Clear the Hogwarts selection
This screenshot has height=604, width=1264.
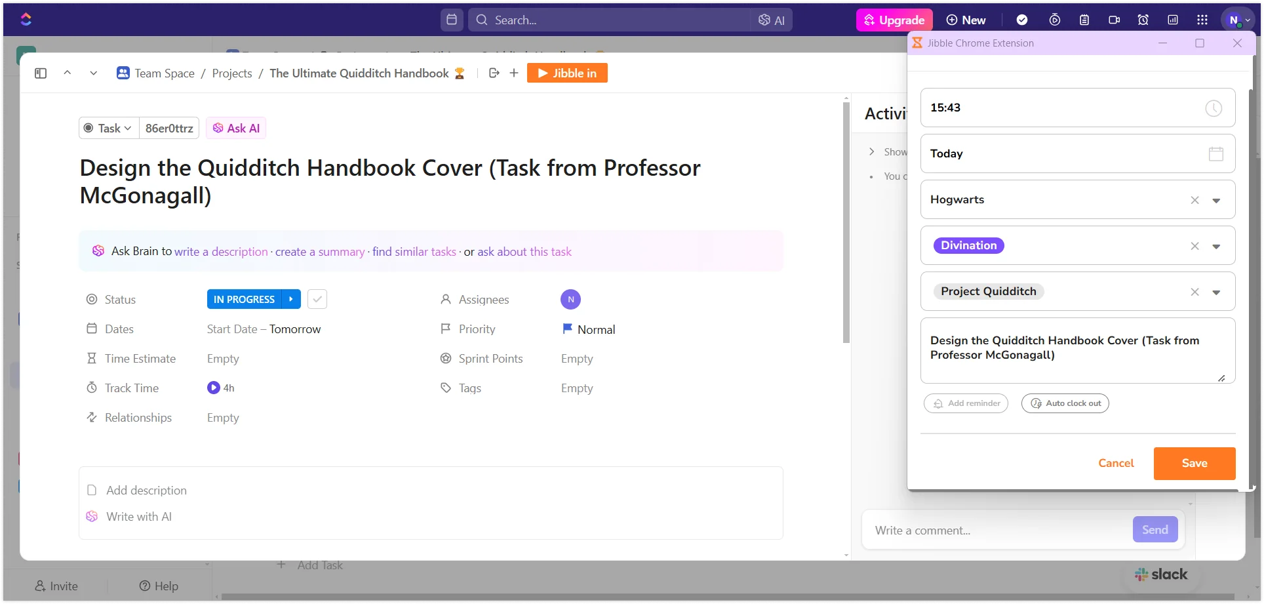[x=1195, y=200]
